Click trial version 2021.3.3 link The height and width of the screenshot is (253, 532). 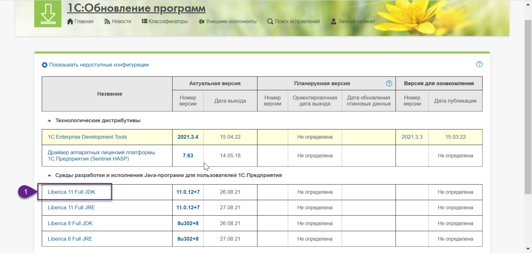coord(412,137)
